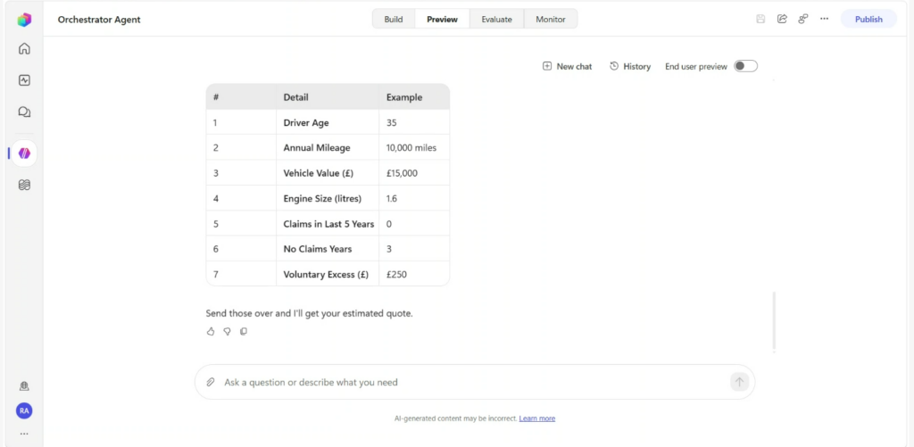The height and width of the screenshot is (447, 914).
Task: Click the paperclip attach icon
Action: click(x=211, y=382)
